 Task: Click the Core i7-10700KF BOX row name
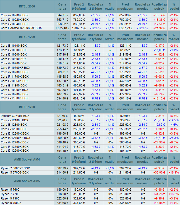[15, 68]
